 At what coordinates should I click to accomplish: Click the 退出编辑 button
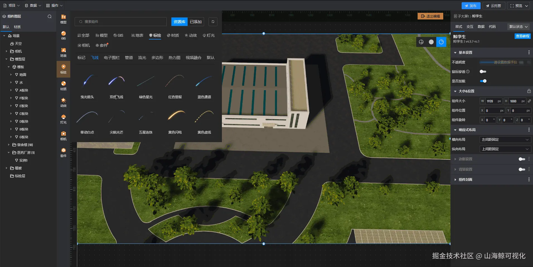[x=430, y=16]
